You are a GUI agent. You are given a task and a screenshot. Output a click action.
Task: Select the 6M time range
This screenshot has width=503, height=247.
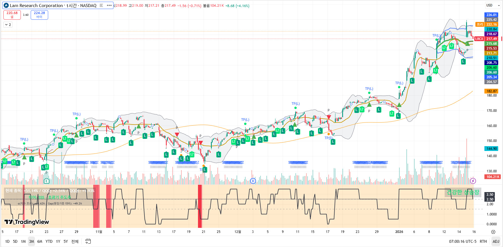(40, 241)
